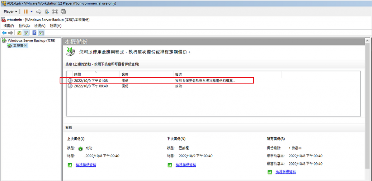The height and width of the screenshot is (181, 372).
Task: Click the info icon on the 2022/10/8 09:40 message row
Action: 70,86
